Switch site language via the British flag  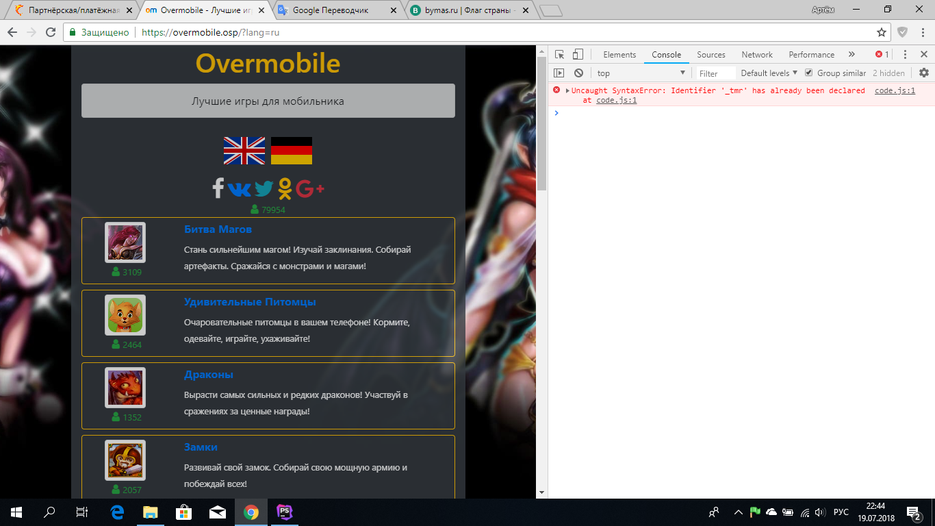[x=244, y=151]
